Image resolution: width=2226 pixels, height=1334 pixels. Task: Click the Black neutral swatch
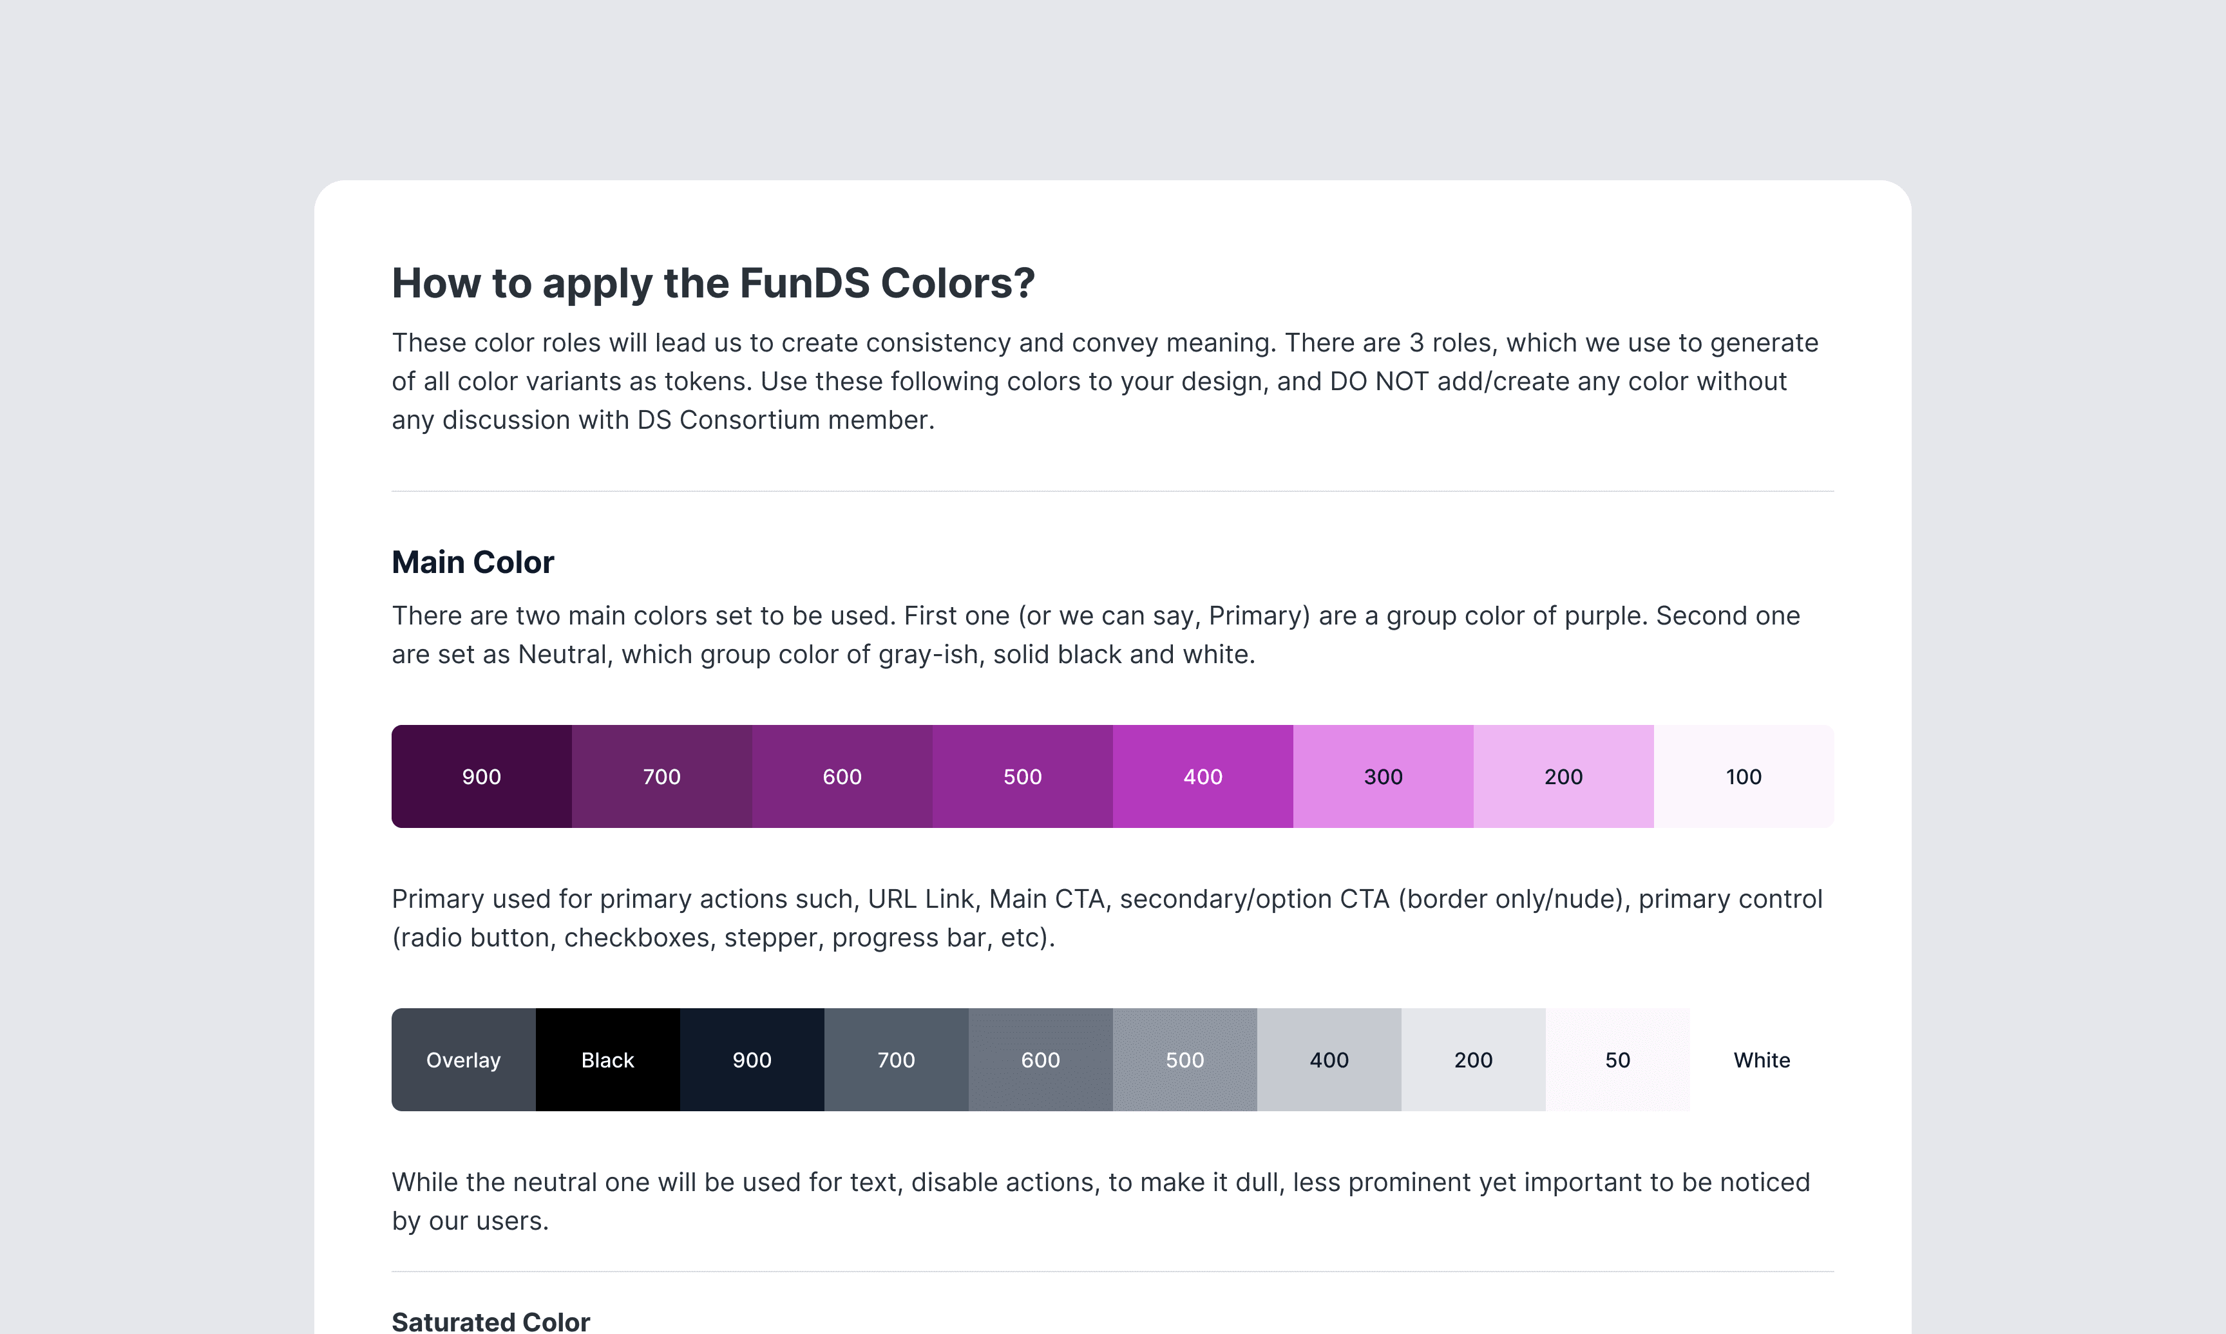pos(608,1060)
